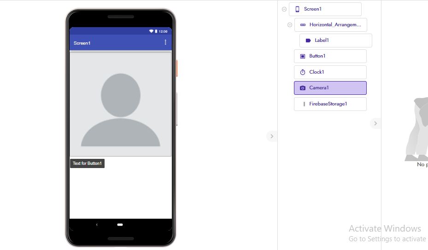Click the camera icon beside Camera1
The width and height of the screenshot is (428, 250).
point(302,88)
